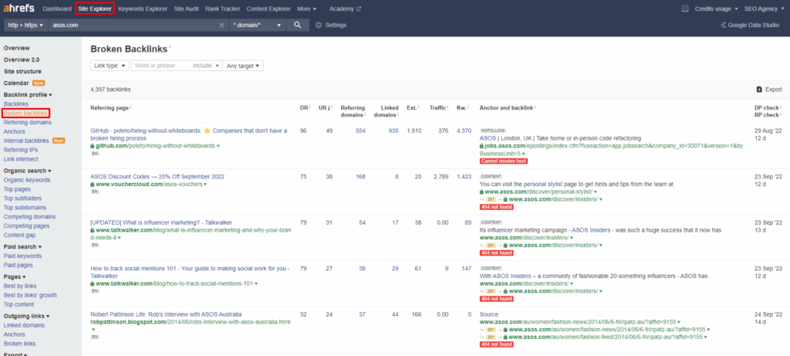Open Overview 2.0 in the sidebar
The width and height of the screenshot is (790, 356).
tap(21, 59)
